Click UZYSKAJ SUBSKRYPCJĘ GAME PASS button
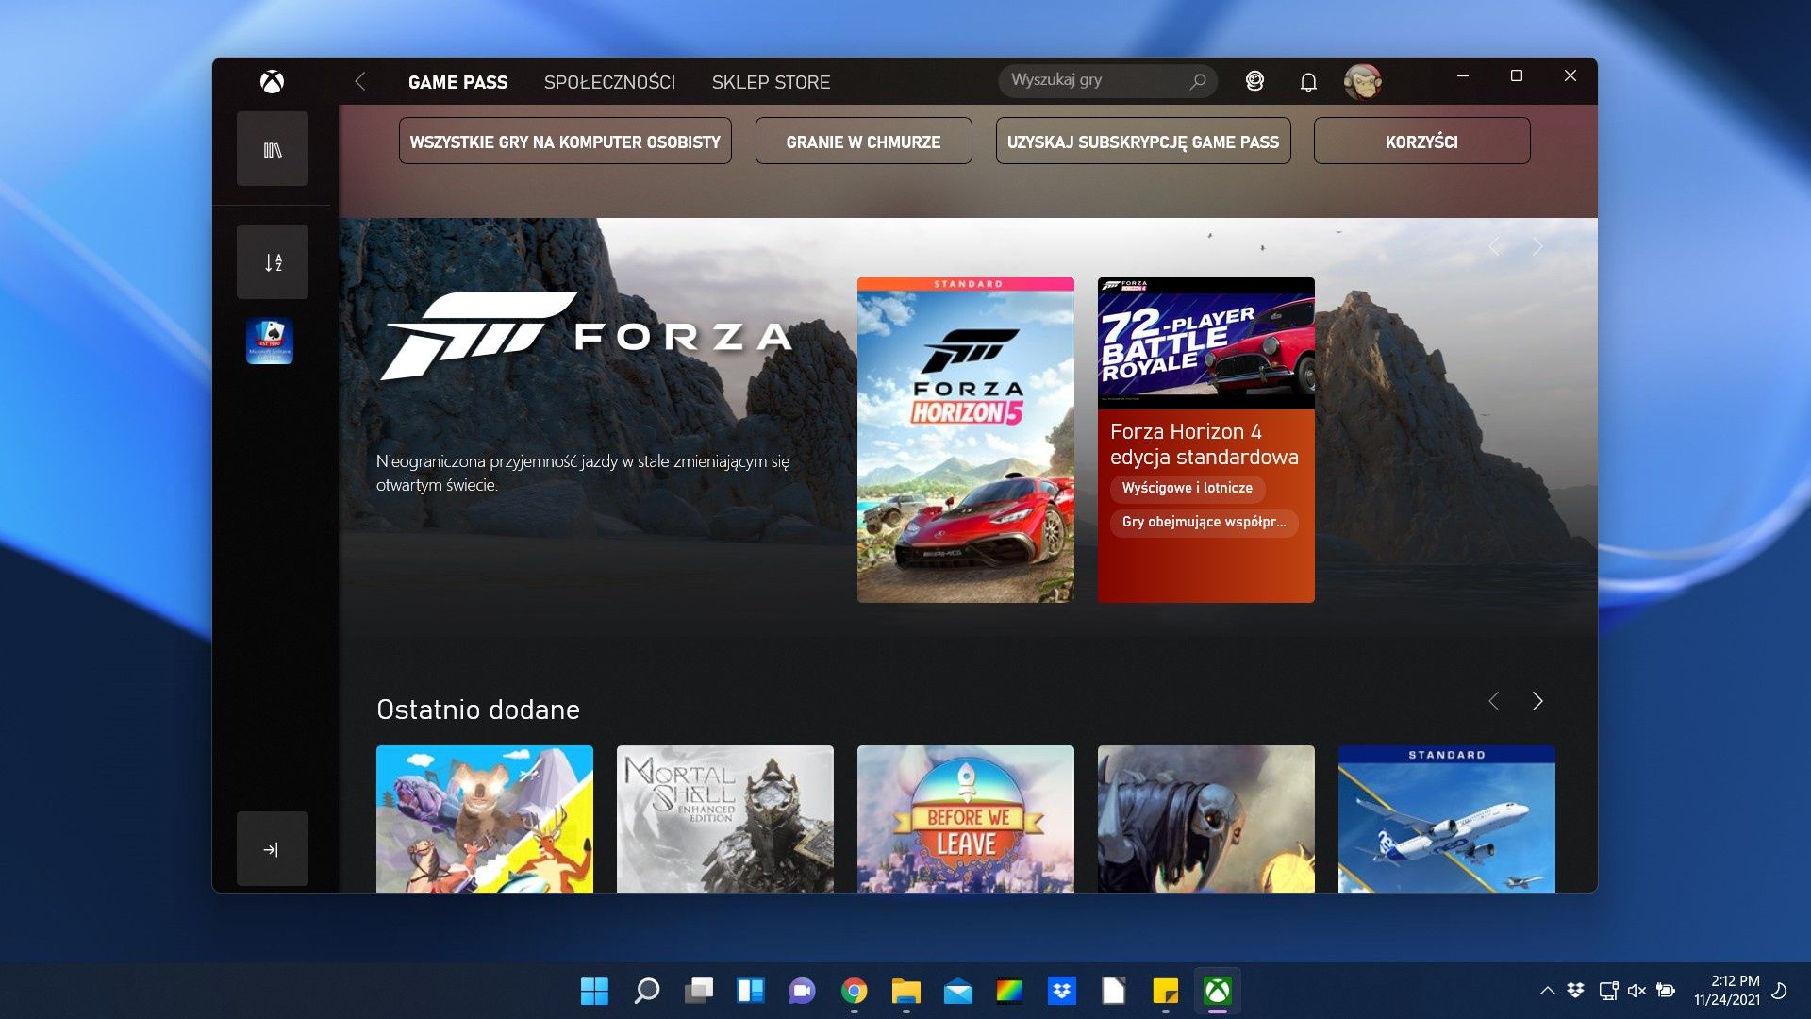Screen dimensions: 1811x1019 [x=1143, y=142]
